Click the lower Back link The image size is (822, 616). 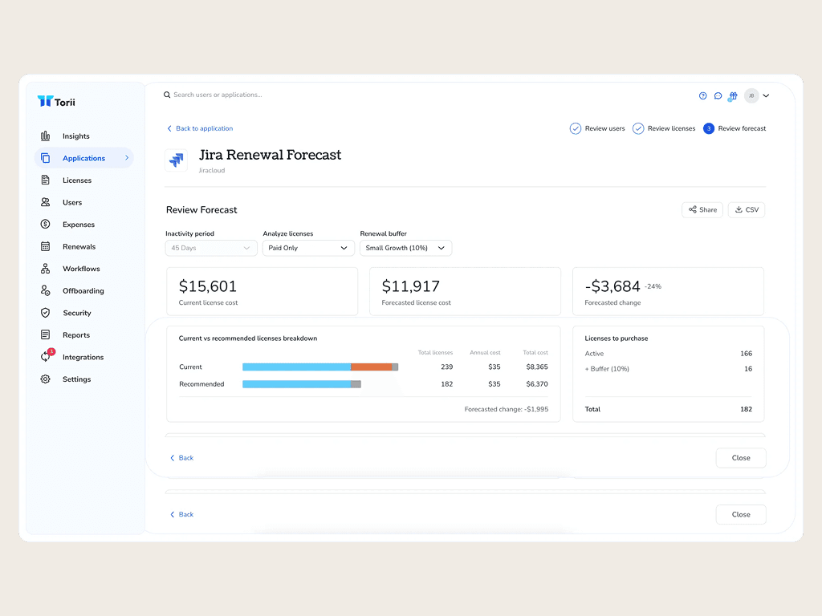coord(181,514)
